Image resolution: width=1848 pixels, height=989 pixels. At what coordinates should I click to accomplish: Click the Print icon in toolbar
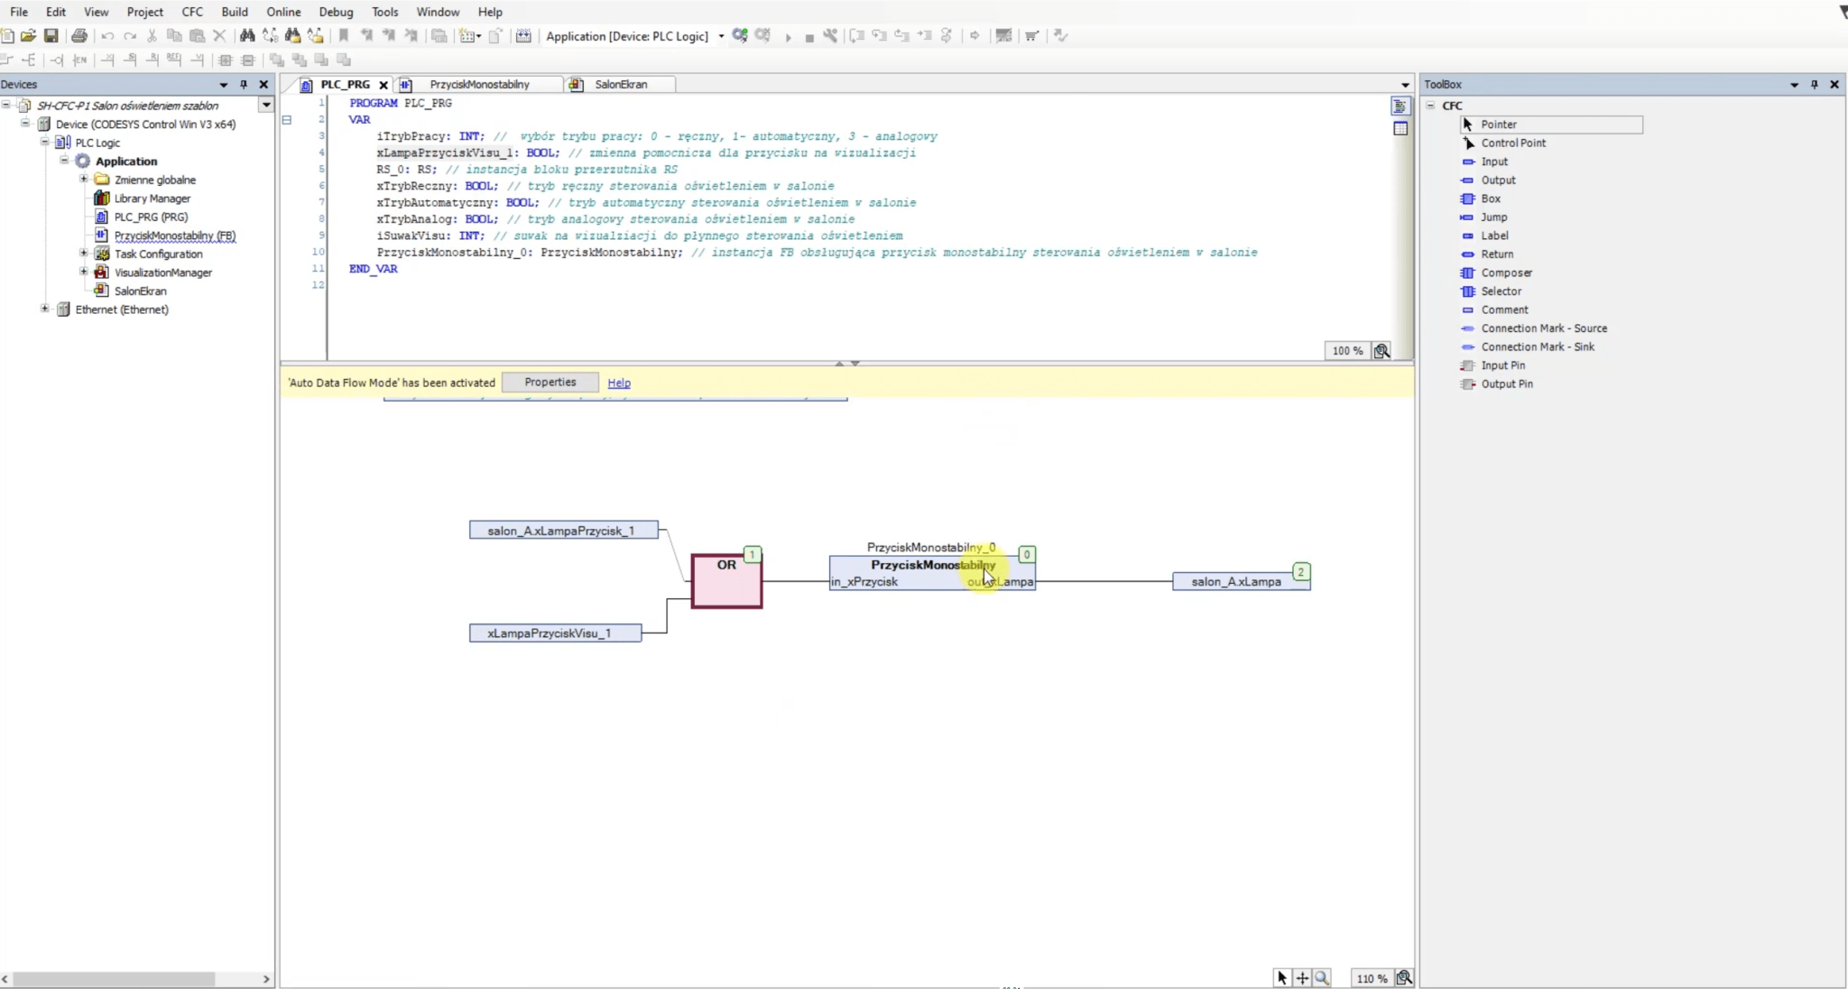click(79, 36)
